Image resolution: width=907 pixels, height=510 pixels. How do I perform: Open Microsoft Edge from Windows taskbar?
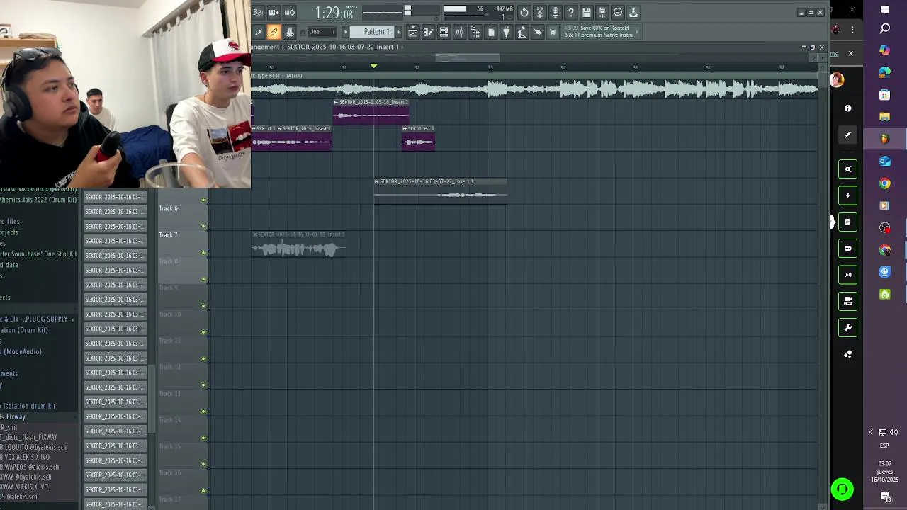(884, 72)
